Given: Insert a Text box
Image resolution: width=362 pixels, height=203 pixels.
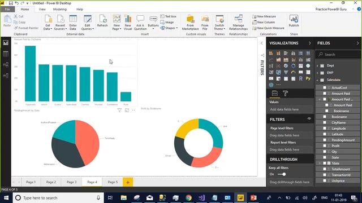Looking at the screenshot, I should tap(169, 16).
